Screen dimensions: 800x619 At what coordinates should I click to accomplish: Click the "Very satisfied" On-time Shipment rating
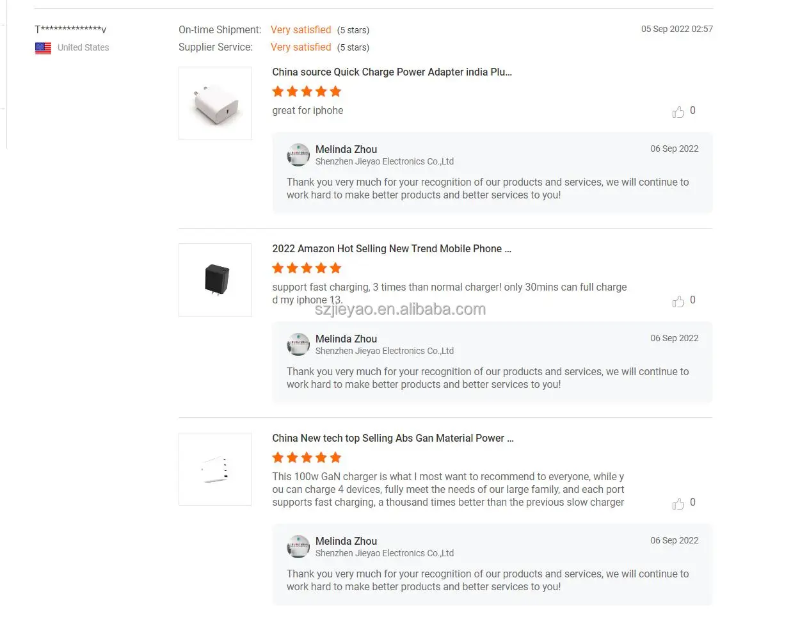tap(301, 30)
